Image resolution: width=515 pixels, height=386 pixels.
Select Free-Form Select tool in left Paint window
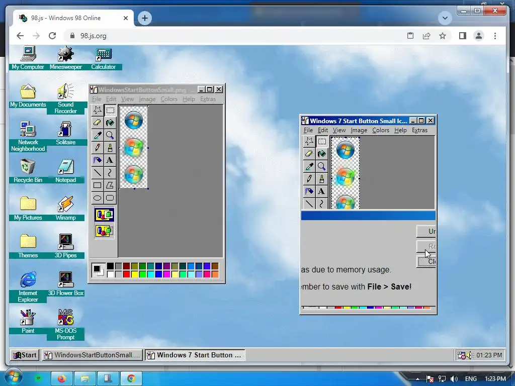[x=97, y=110]
